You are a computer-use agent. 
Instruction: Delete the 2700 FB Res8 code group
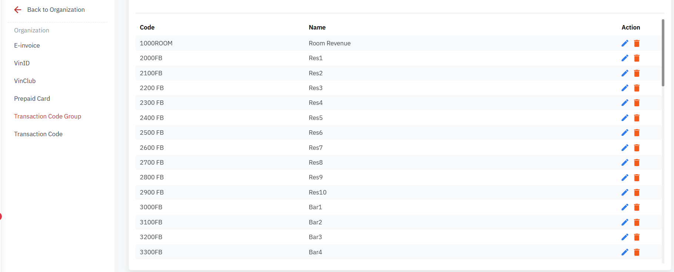(637, 162)
